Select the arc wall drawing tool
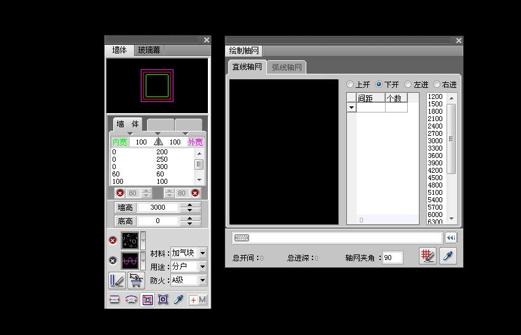The width and height of the screenshot is (521, 335). [131, 300]
